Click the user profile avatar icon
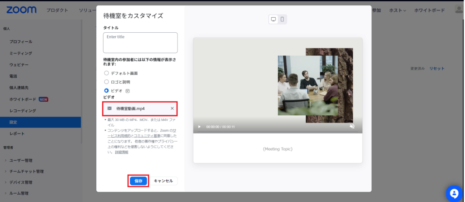This screenshot has height=202, width=465. coord(458,10)
